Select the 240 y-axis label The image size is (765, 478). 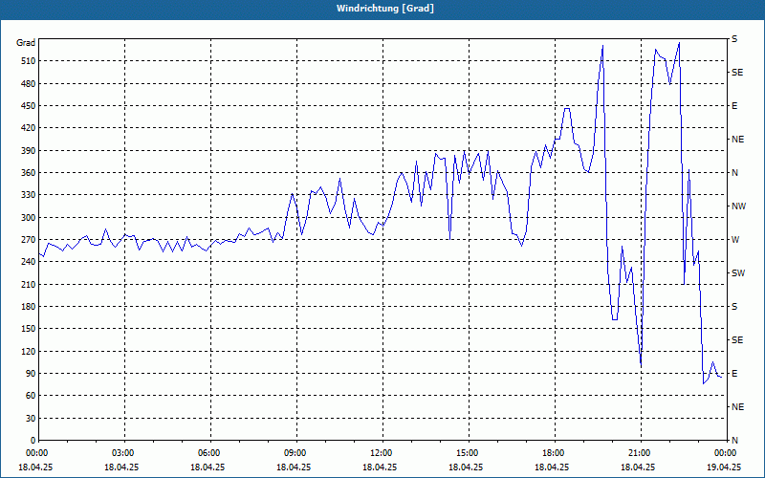pos(29,262)
